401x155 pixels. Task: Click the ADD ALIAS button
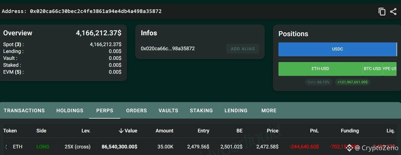point(243,49)
